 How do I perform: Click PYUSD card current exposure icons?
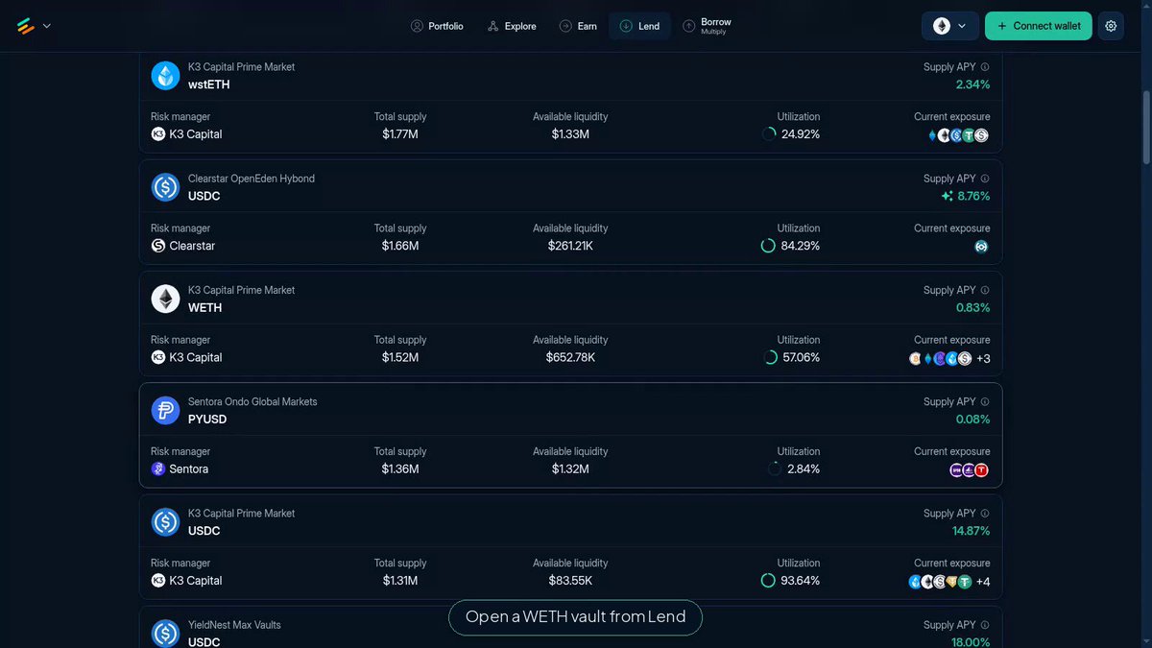[x=970, y=470]
